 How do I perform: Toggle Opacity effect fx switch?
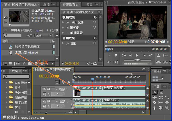(x=68, y=28)
